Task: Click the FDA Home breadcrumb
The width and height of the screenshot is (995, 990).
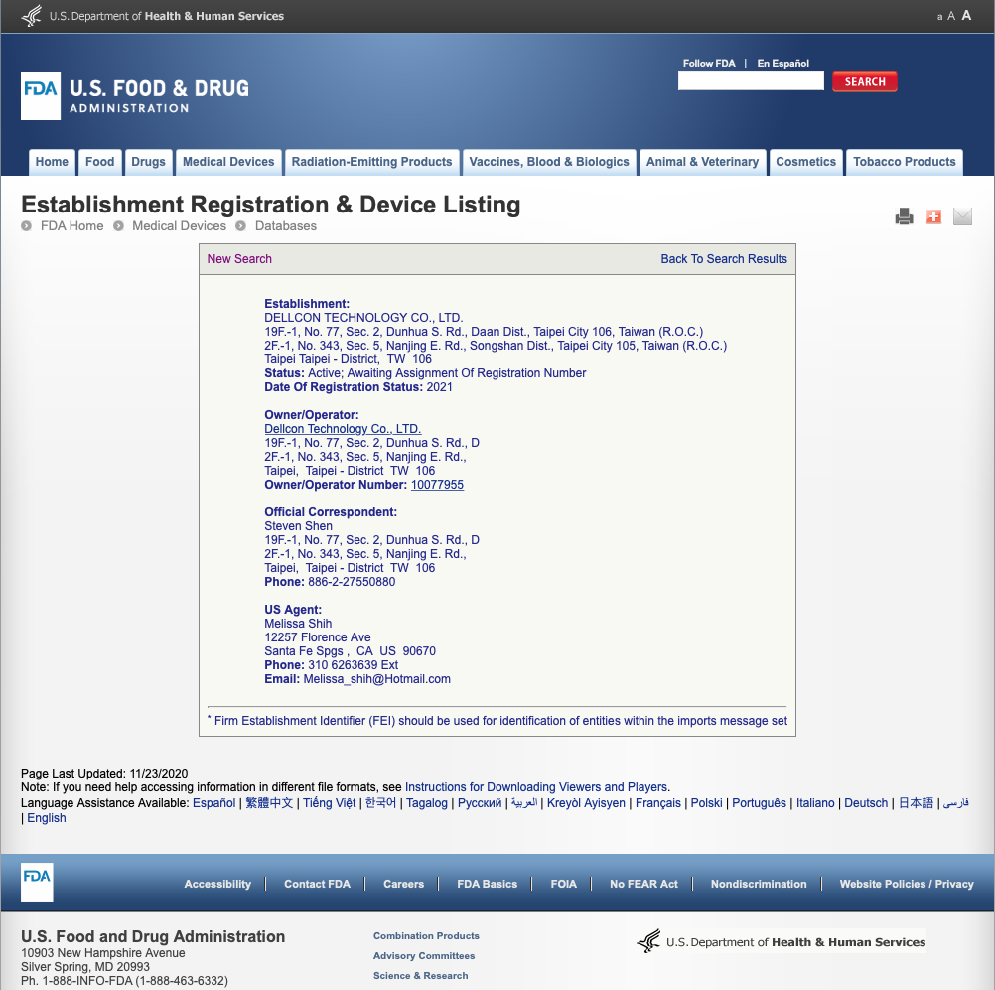Action: tap(71, 226)
